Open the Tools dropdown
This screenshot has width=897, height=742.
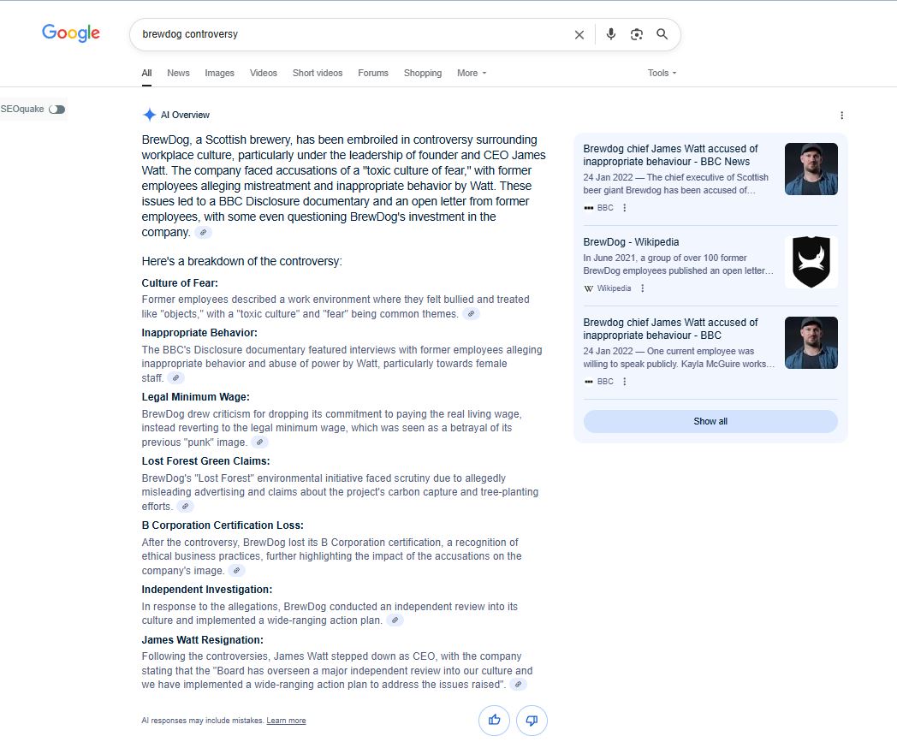tap(662, 74)
